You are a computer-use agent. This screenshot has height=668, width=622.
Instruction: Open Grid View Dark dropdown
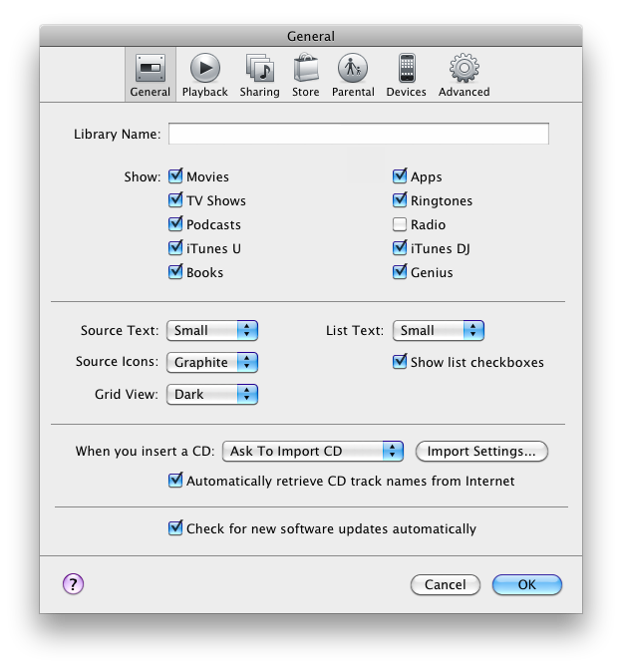coord(212,394)
